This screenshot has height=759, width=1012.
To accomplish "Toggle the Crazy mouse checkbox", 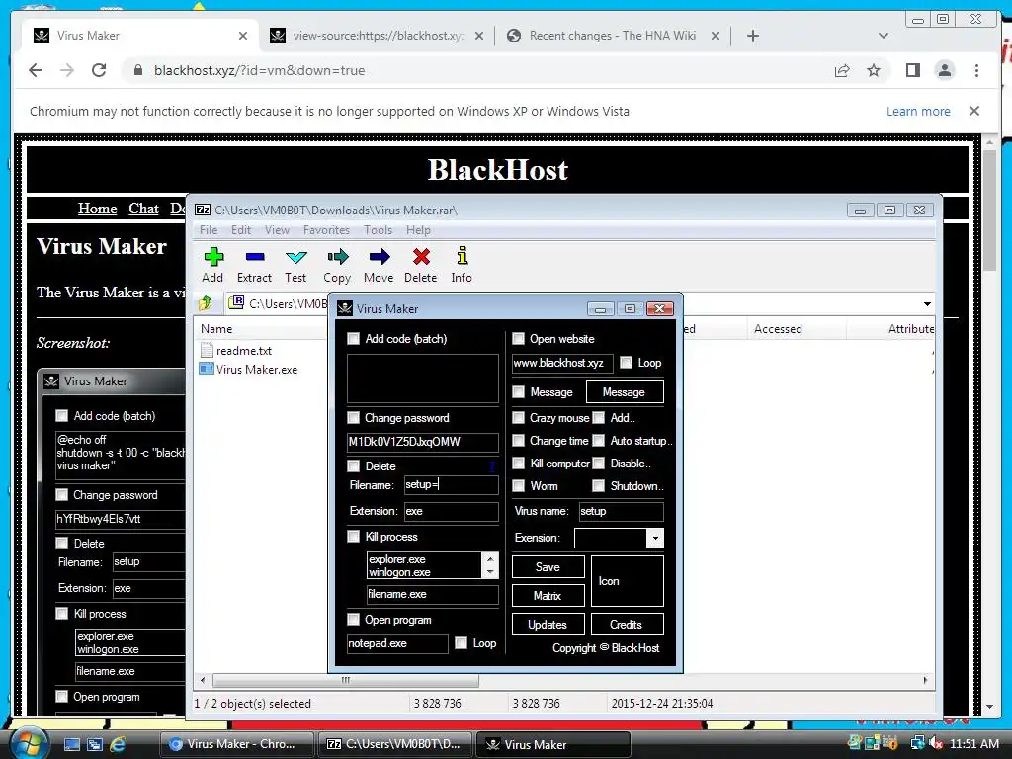I will [518, 418].
